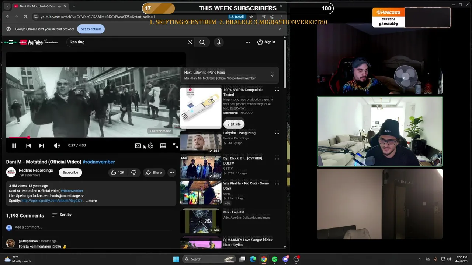This screenshot has height=265, width=472.
Task: Close the Dani M - Motstånd tab
Action: pyautogui.click(x=65, y=6)
